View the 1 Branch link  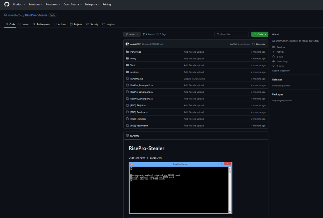coord(149,34)
